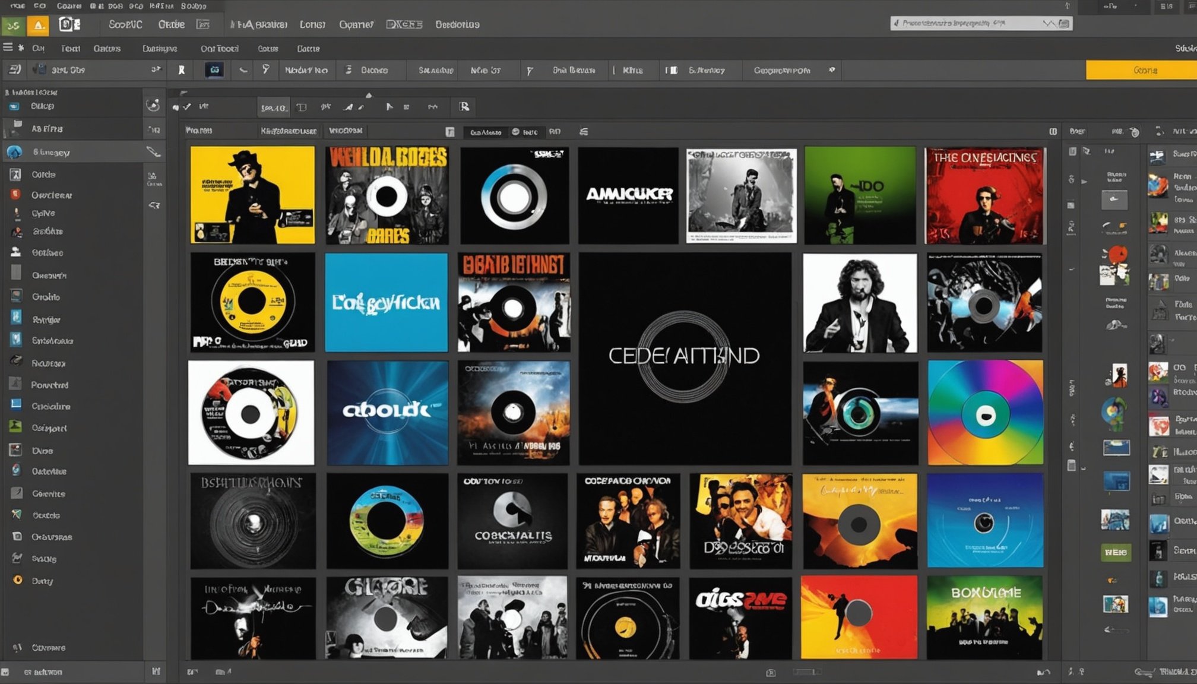The width and height of the screenshot is (1197, 684).
Task: Click the orange circle icon beside Duny
Action: pos(18,580)
